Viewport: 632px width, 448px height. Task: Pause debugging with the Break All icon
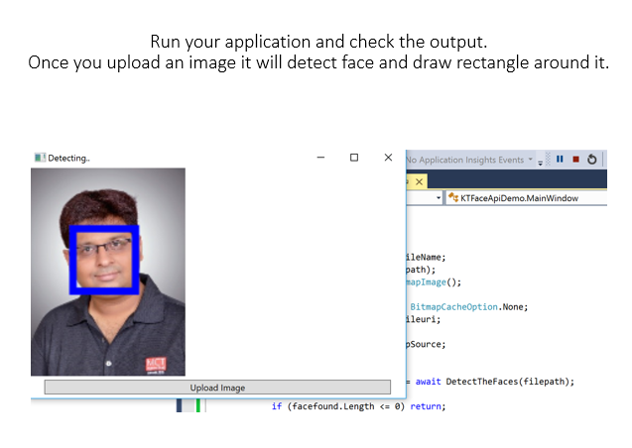coord(561,159)
